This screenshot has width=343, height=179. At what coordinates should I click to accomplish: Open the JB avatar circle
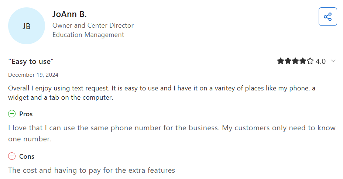[27, 26]
